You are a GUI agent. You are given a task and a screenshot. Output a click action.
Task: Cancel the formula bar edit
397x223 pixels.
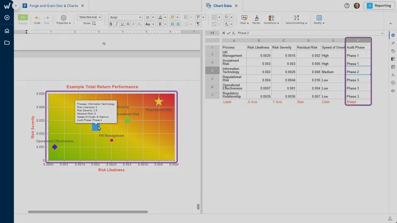click(224, 33)
